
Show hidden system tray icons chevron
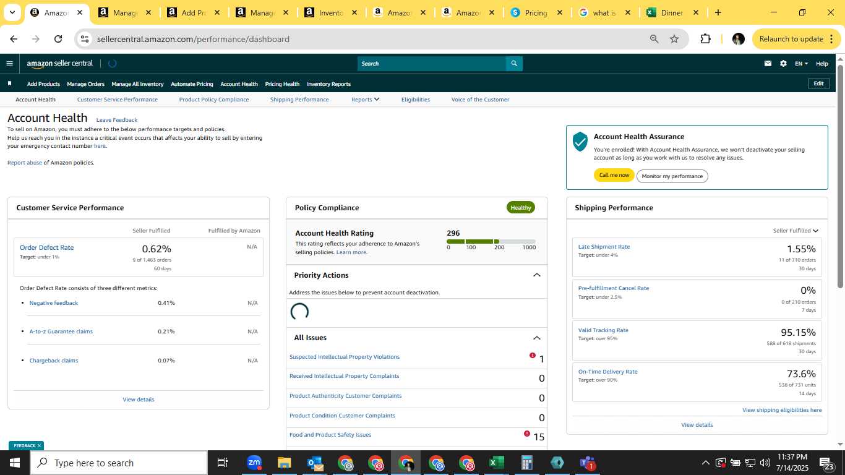point(705,463)
